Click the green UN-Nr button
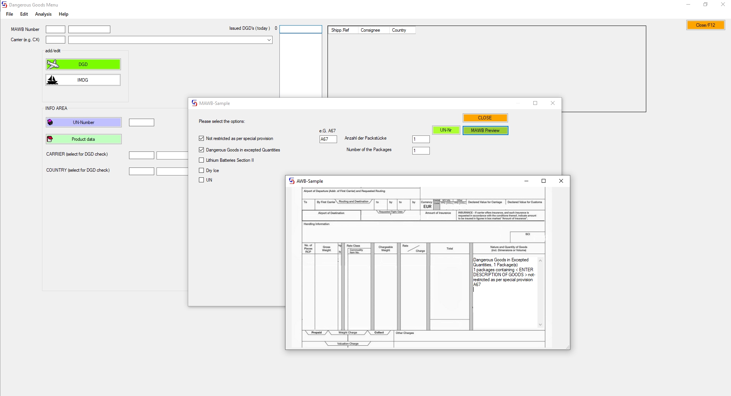731x396 pixels. 445,130
